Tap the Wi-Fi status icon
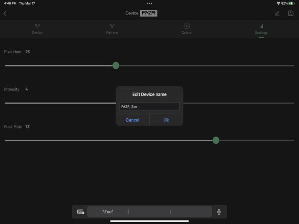This screenshot has width=299, height=224. click(278, 3)
